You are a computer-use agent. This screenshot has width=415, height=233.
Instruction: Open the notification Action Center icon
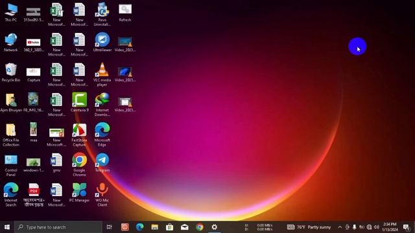coord(406,227)
